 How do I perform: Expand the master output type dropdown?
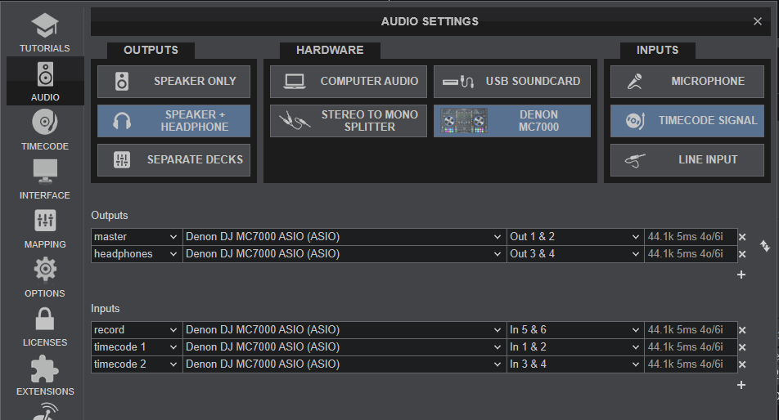tap(136, 237)
